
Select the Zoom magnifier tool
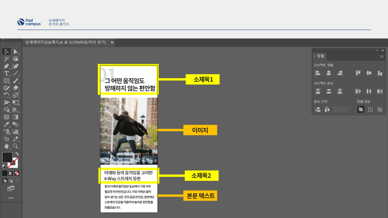(x=16, y=146)
